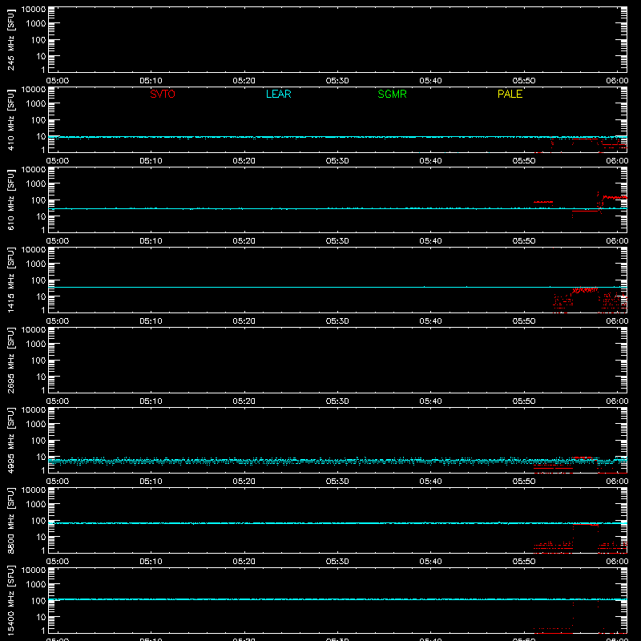Click the cyan LEAR trace in 15400 MHz panel

[x=337, y=599]
